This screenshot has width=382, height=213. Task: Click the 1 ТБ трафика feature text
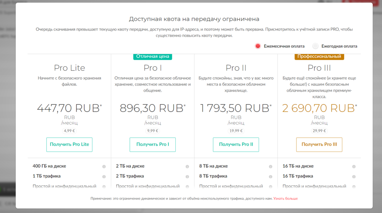tap(47, 176)
